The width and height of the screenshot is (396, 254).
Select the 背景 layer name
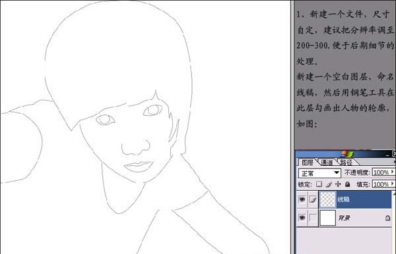[344, 218]
